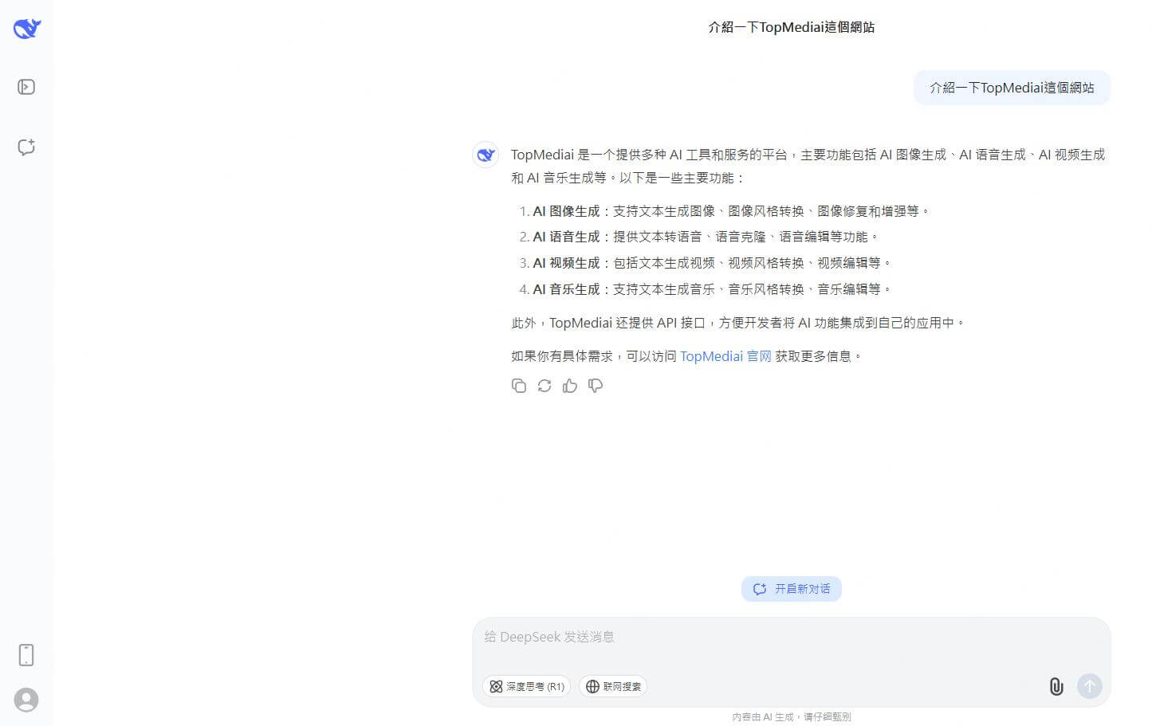The height and width of the screenshot is (726, 1152).
Task: Click the 'AI 音乐生成' list item
Action: point(705,289)
